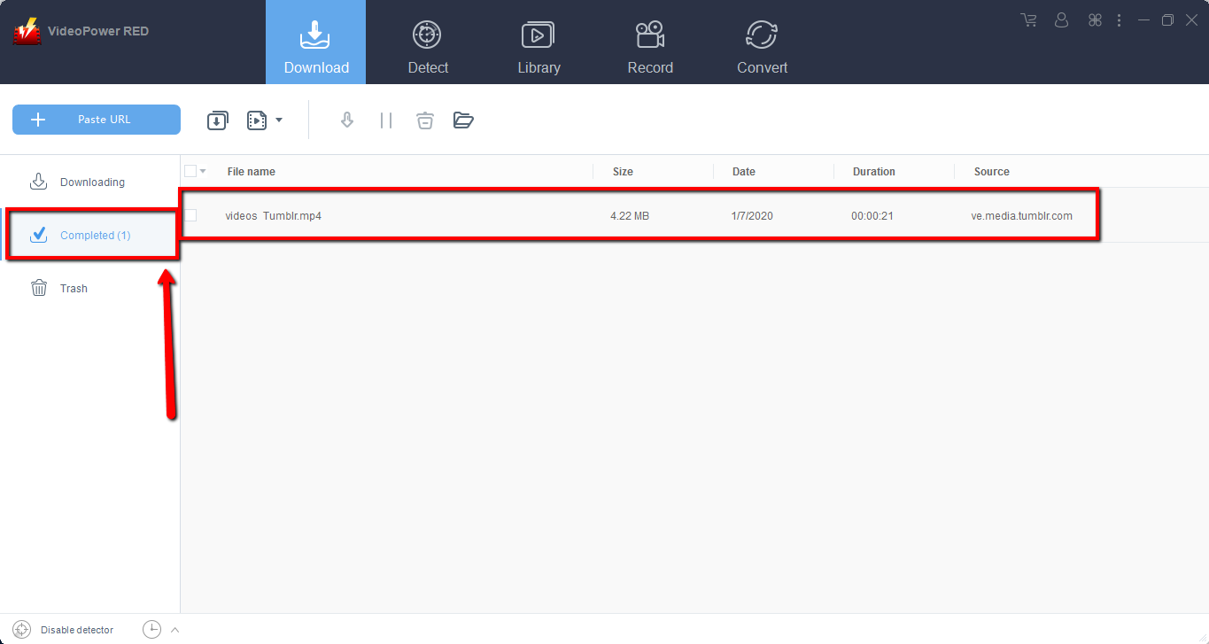Screen dimensions: 1209x644
Task: Click the Paste URL button
Action: (x=97, y=120)
